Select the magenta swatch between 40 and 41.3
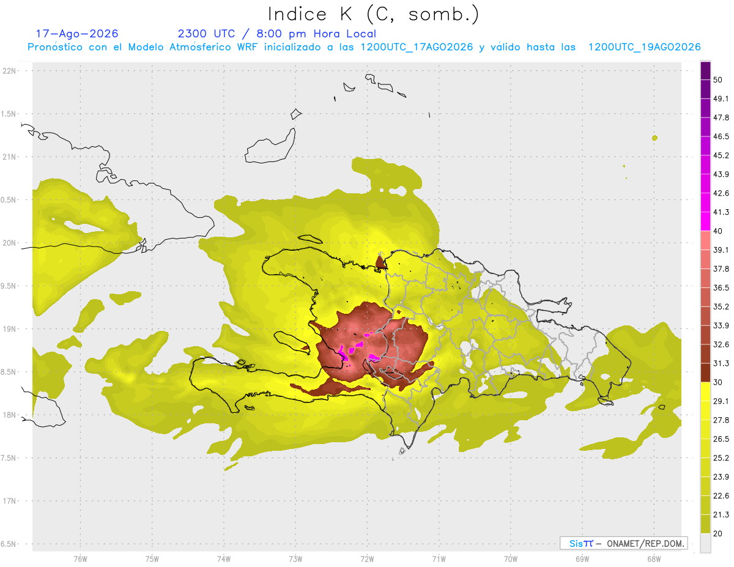This screenshot has height=567, width=734. pos(705,221)
